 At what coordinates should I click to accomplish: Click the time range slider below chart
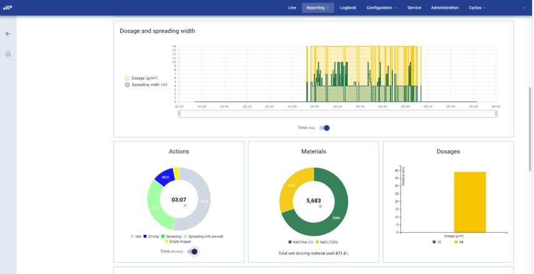337,113
